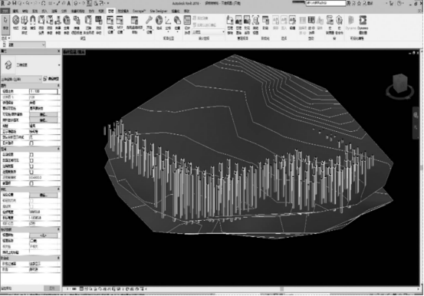This screenshot has width=424, height=296.
Task: Switch to the Manage ribbon tab
Action: tap(110, 11)
